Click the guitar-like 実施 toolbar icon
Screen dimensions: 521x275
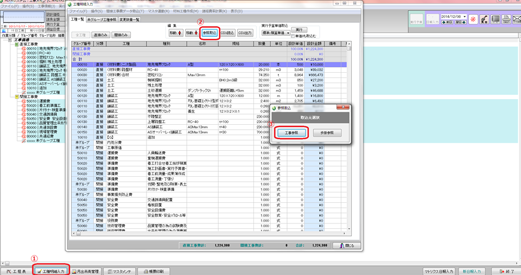pos(484,20)
